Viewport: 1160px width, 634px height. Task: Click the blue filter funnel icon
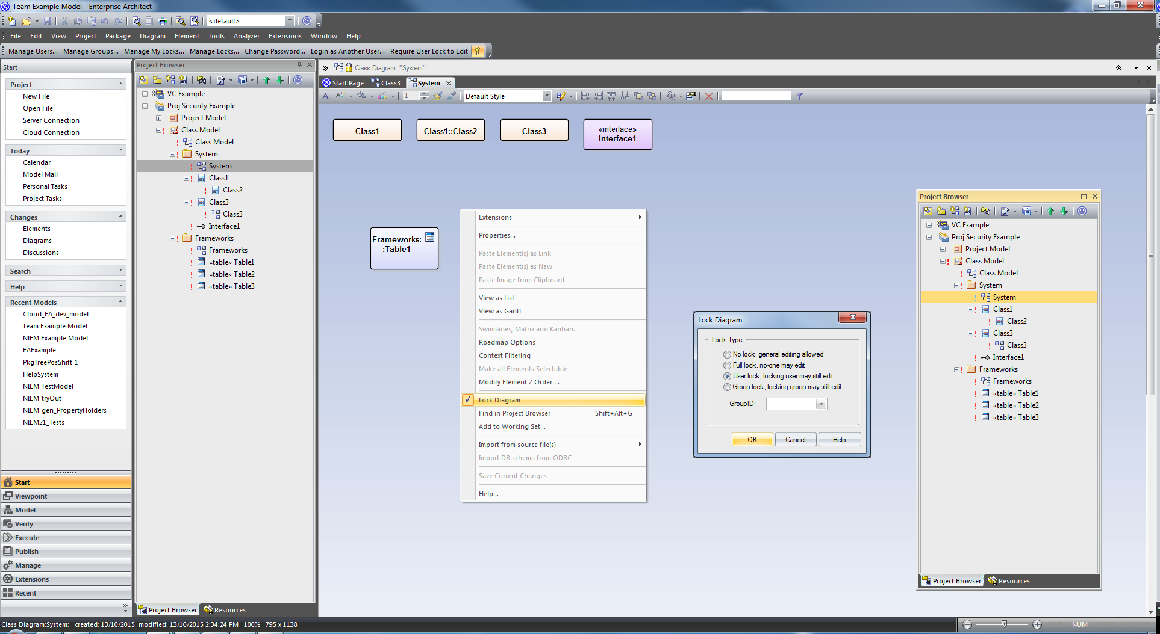coord(799,96)
